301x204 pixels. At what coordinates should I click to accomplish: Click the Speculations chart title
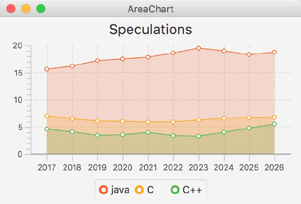(x=150, y=29)
